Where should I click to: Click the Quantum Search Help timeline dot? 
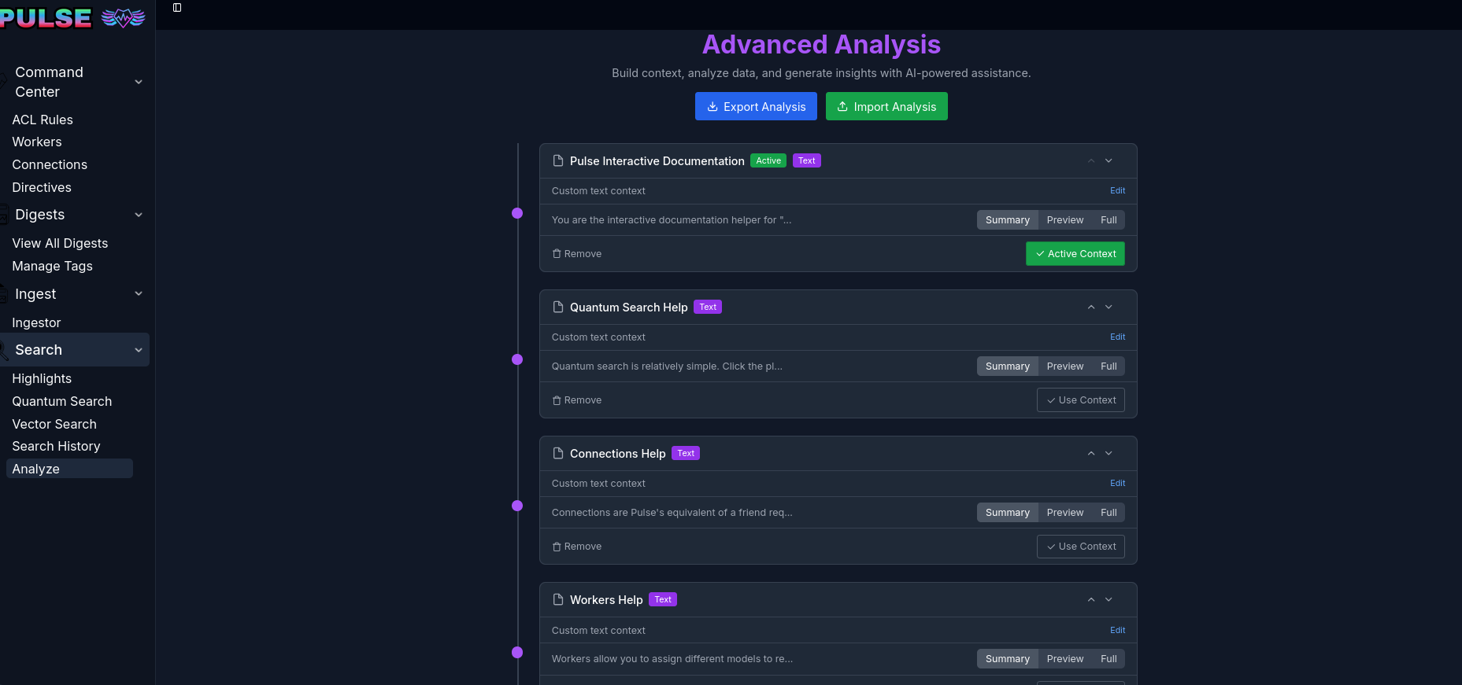517,359
